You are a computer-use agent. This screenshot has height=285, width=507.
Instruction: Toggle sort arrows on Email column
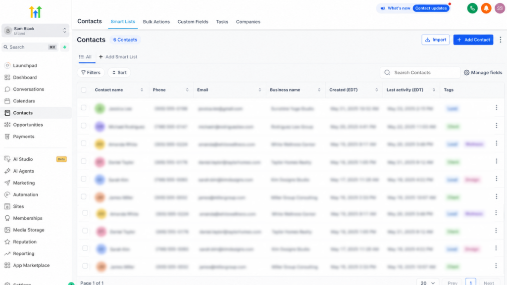point(259,90)
